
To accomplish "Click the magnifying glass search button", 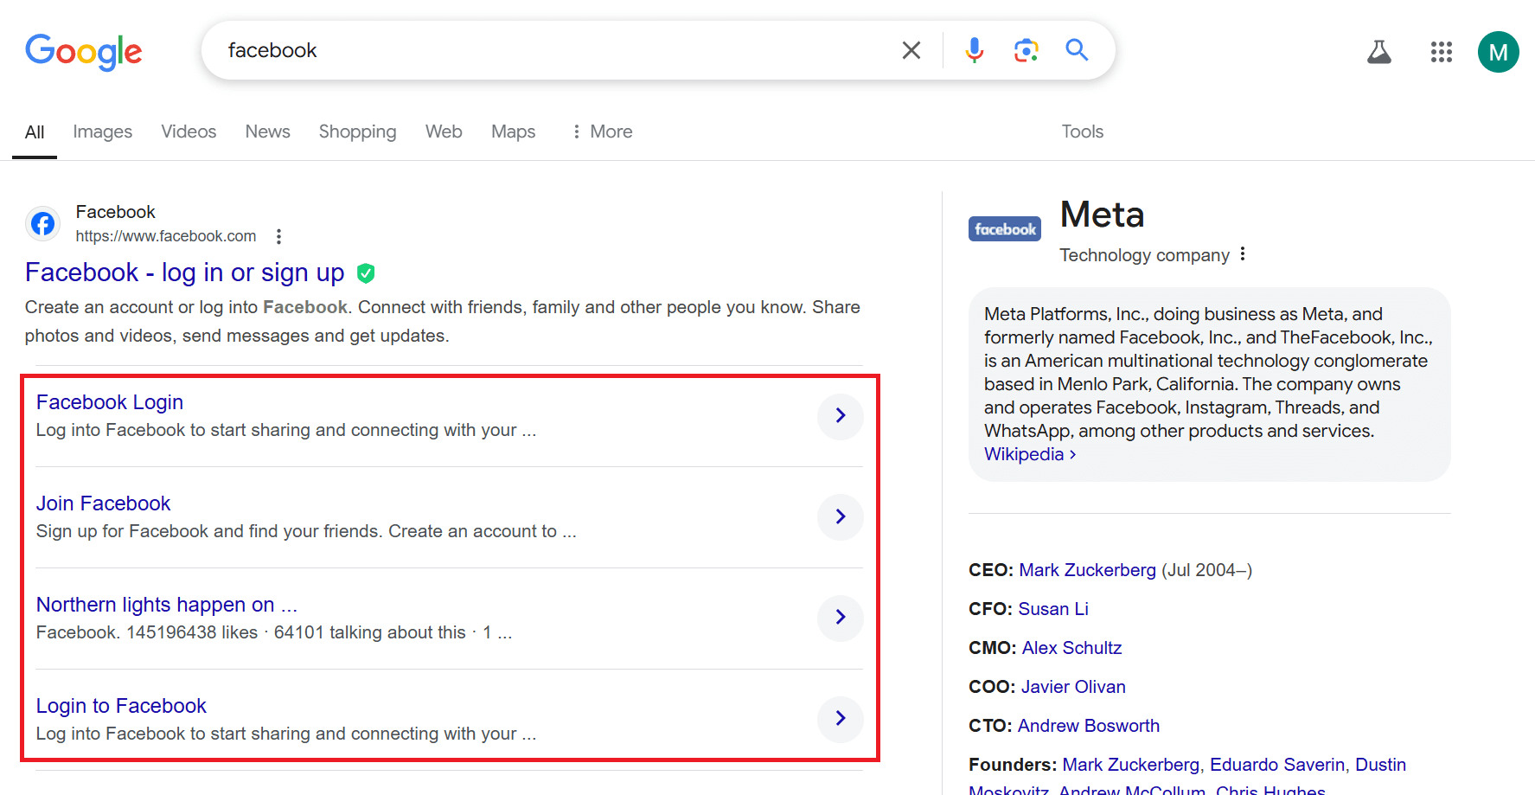I will (1077, 50).
